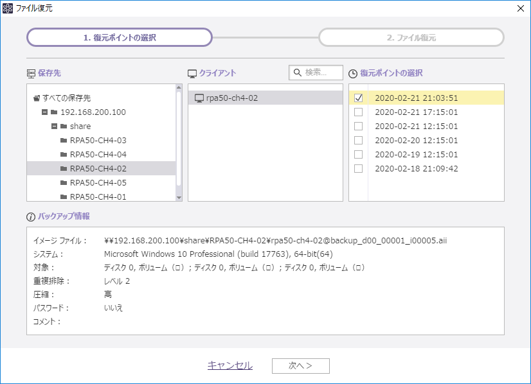Click the clock icon beside 復元ポイントの選択

coord(353,73)
